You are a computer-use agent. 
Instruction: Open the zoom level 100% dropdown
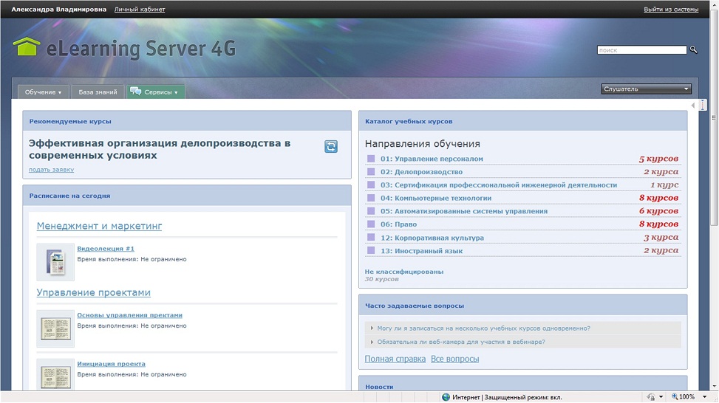(x=689, y=397)
